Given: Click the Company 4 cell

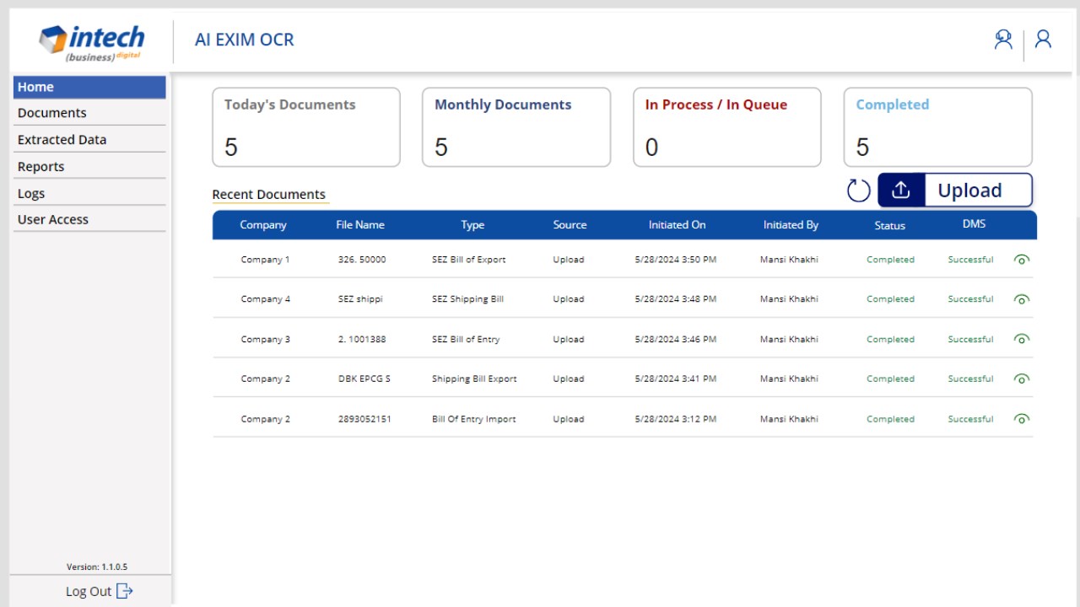Looking at the screenshot, I should tap(265, 299).
